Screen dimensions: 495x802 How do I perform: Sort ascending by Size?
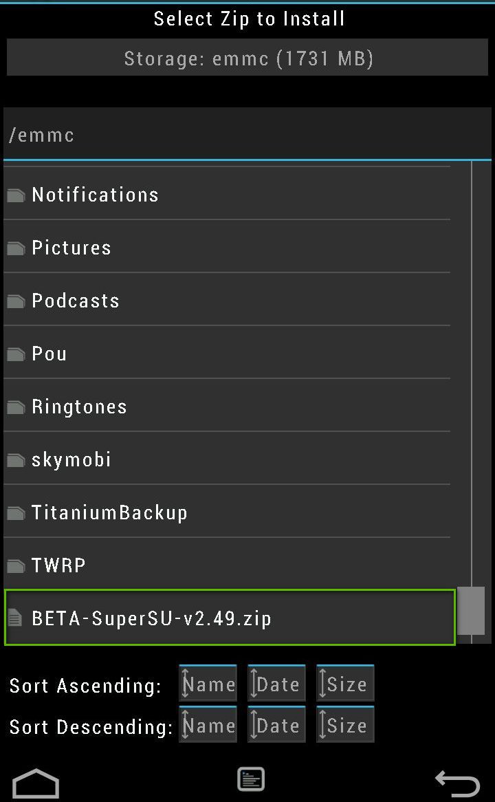[345, 684]
